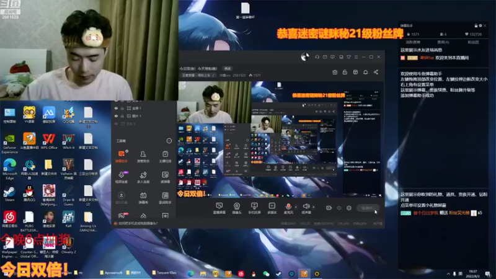Click the share icon above the preview
Viewport: 496px width, 279px height.
pyautogui.click(x=376, y=72)
